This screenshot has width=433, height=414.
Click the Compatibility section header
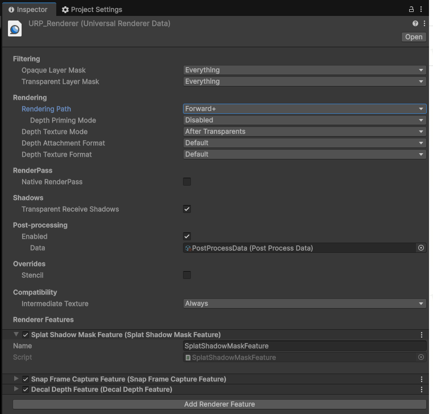point(35,293)
